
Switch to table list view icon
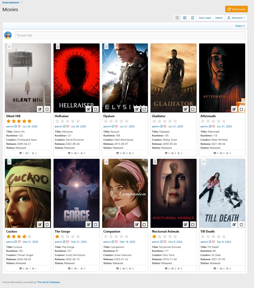point(185,18)
